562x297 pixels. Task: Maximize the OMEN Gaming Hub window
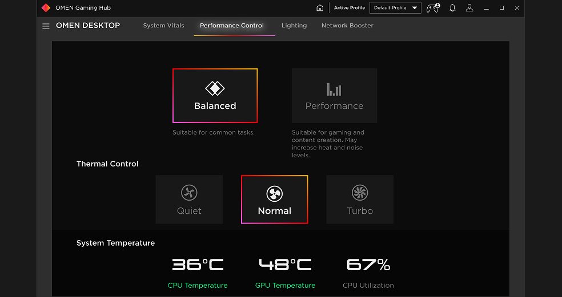[501, 8]
